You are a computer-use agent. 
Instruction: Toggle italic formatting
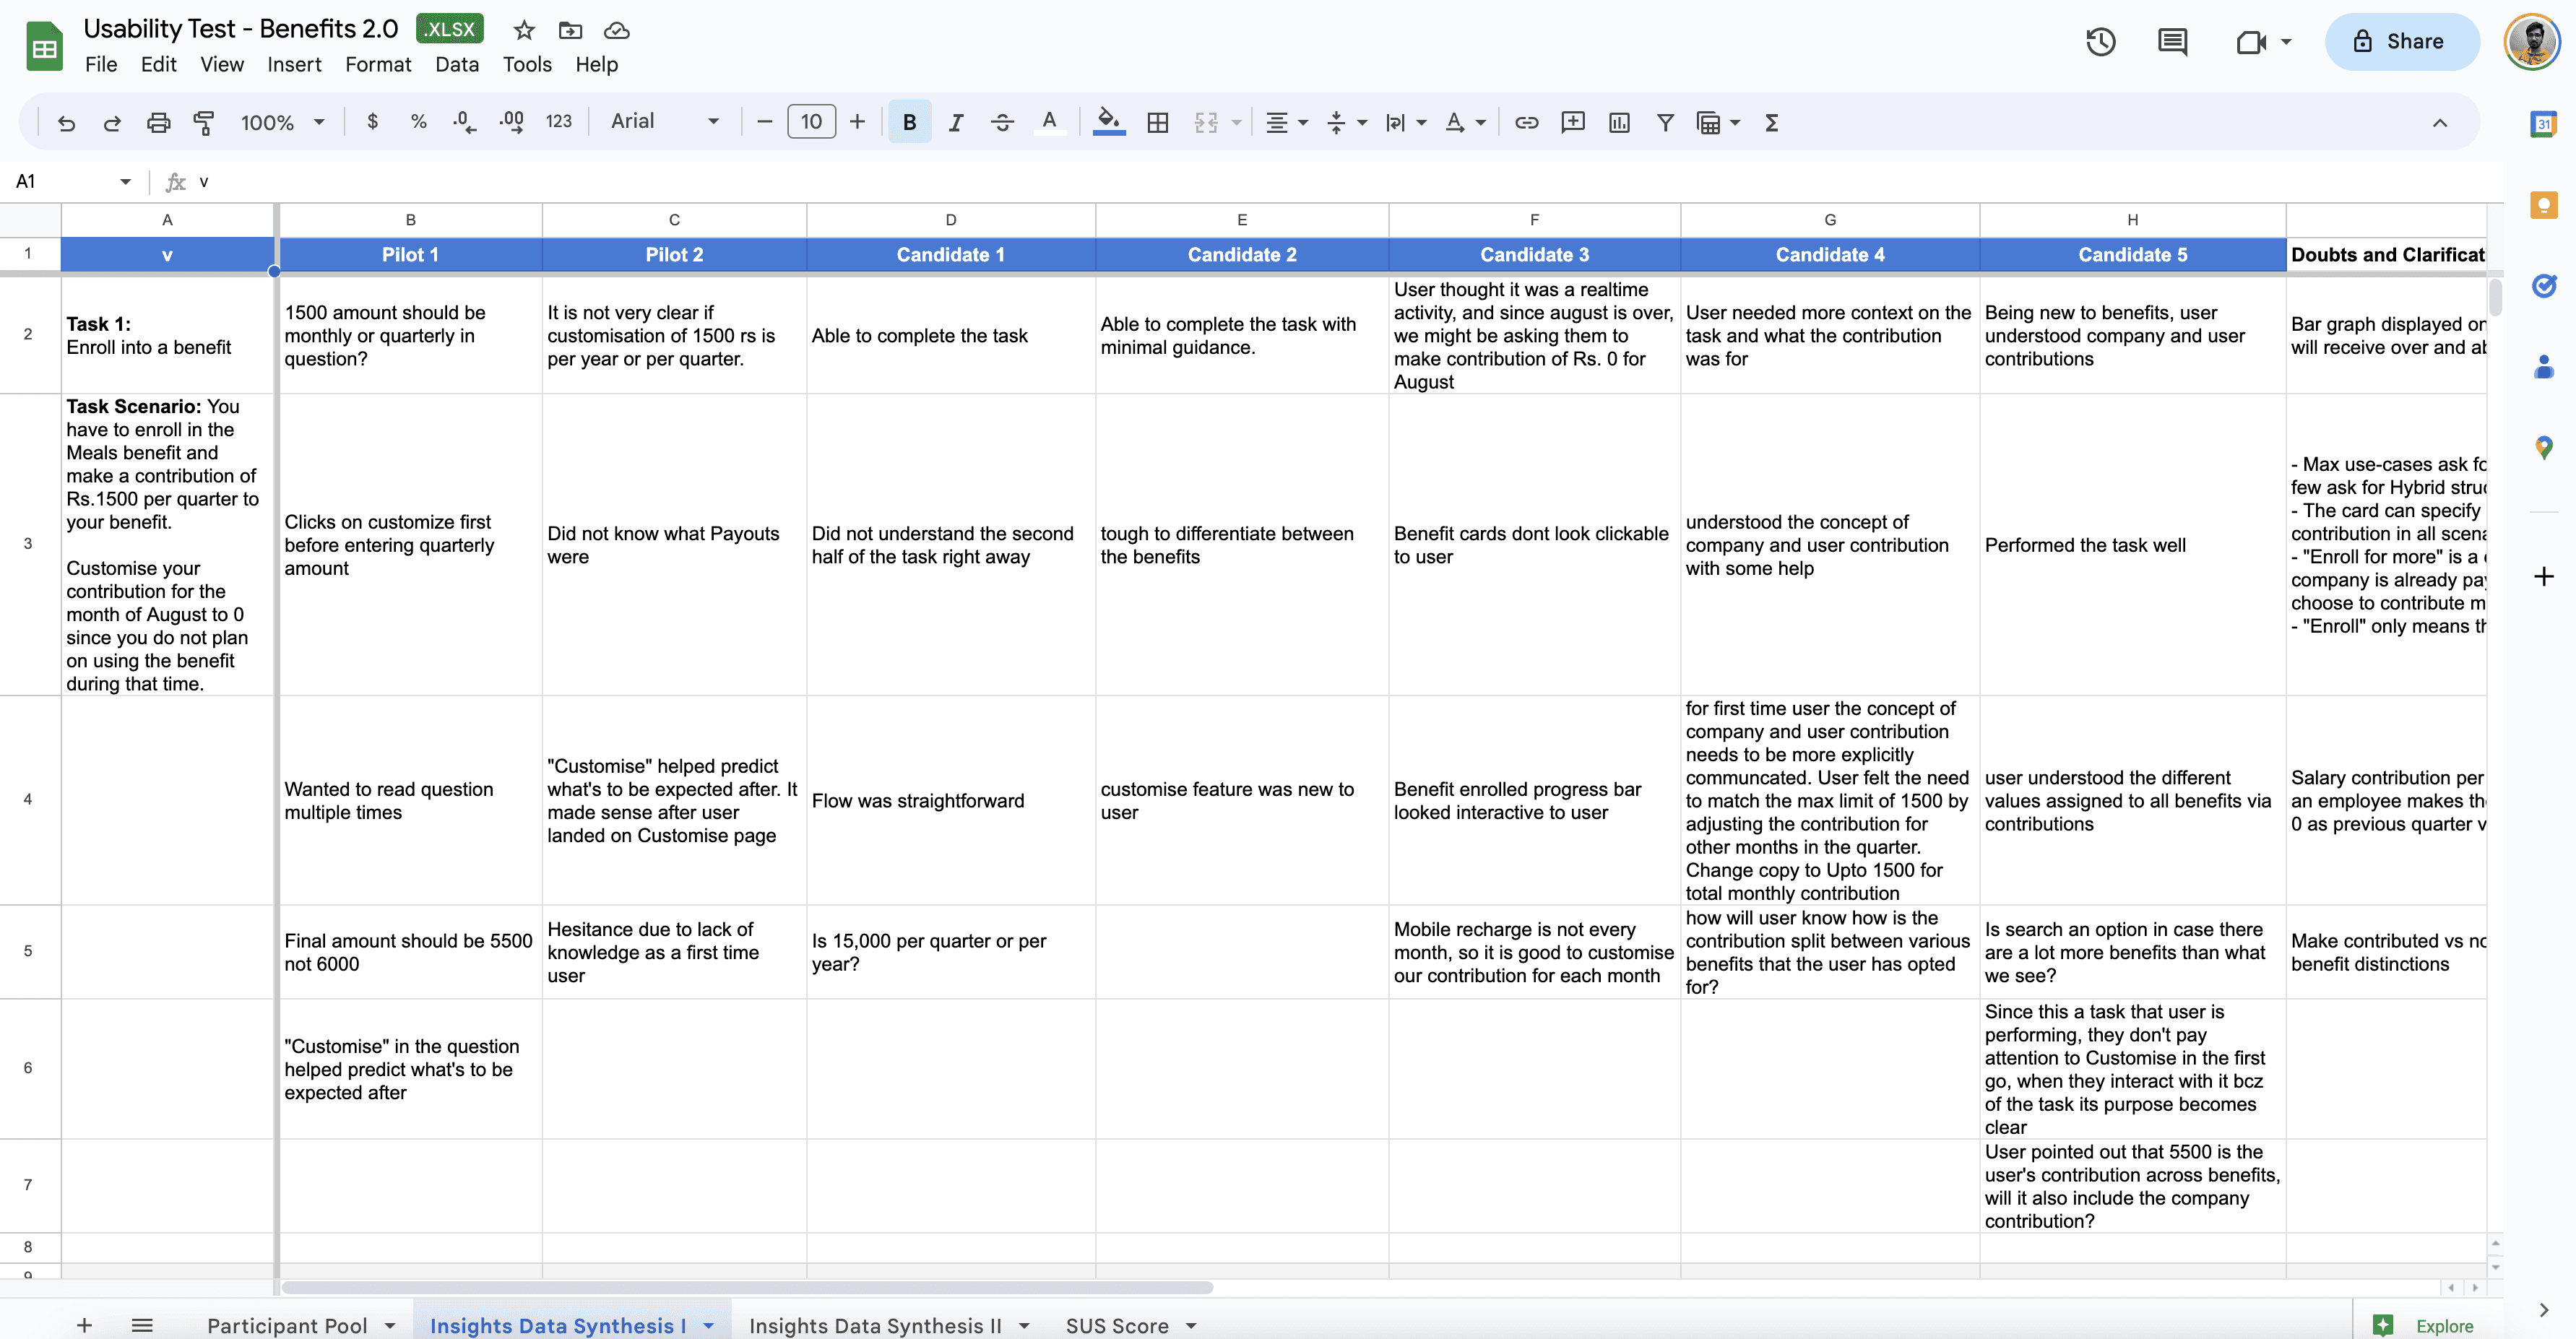pyautogui.click(x=956, y=122)
